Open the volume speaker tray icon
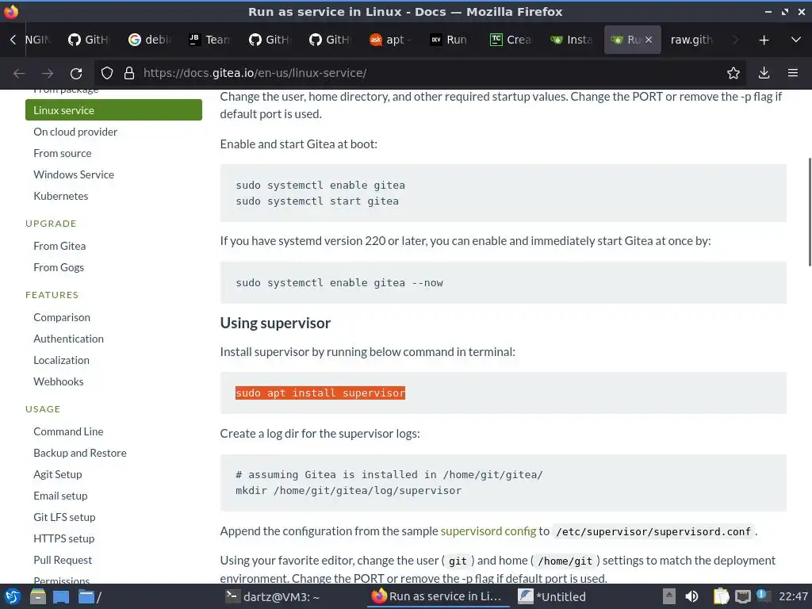812x609 pixels. (x=691, y=596)
